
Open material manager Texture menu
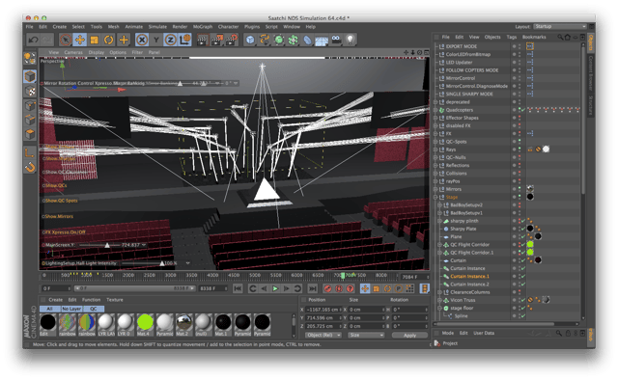pyautogui.click(x=115, y=300)
